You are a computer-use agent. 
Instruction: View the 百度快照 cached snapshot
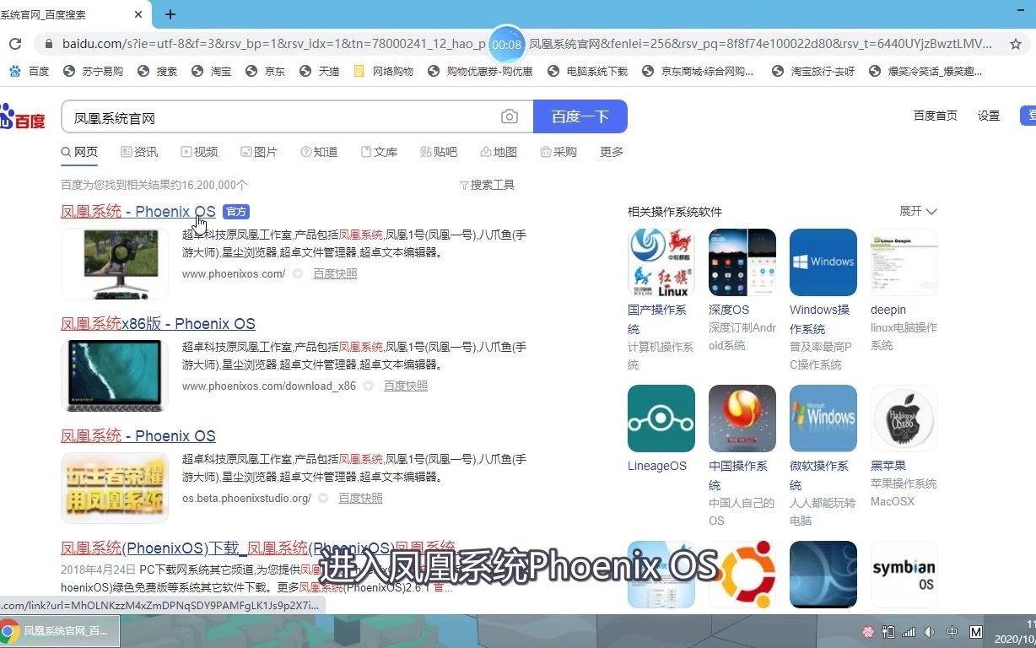tap(334, 273)
